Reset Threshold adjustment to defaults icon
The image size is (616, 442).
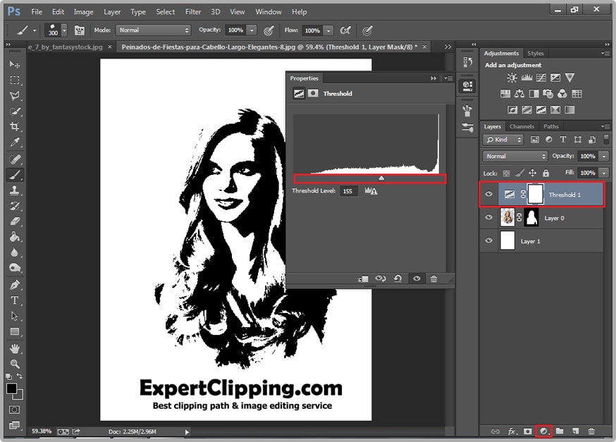pos(398,279)
